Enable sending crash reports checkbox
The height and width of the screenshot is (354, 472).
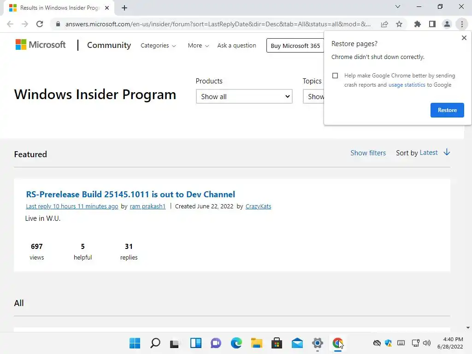point(335,76)
